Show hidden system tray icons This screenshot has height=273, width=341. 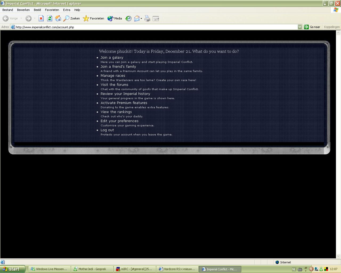pos(311,269)
